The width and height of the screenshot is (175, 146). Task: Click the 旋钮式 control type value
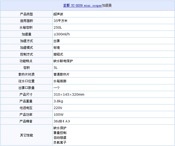58,54
